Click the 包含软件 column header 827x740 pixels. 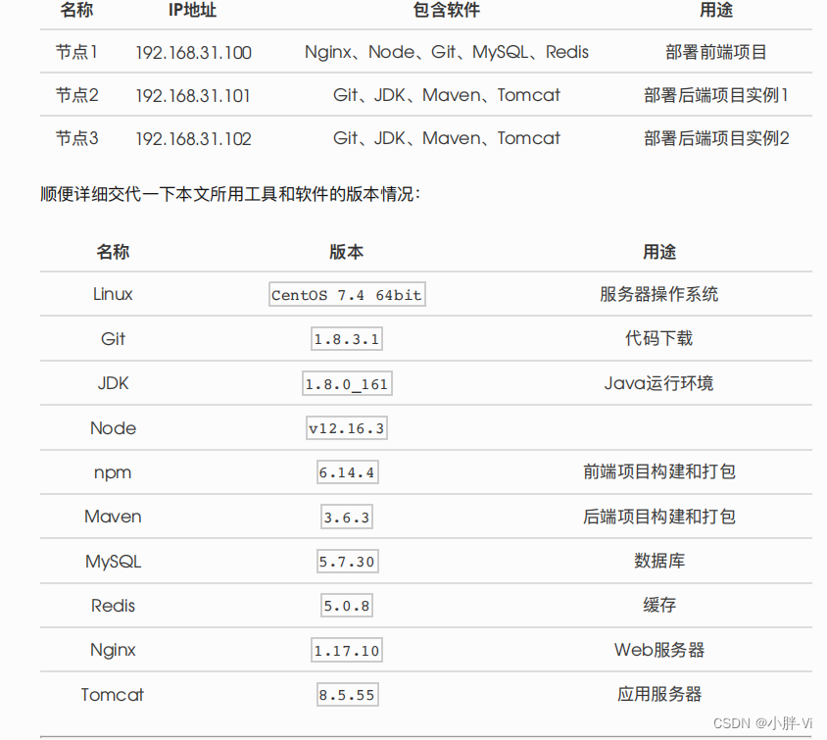[x=447, y=10]
